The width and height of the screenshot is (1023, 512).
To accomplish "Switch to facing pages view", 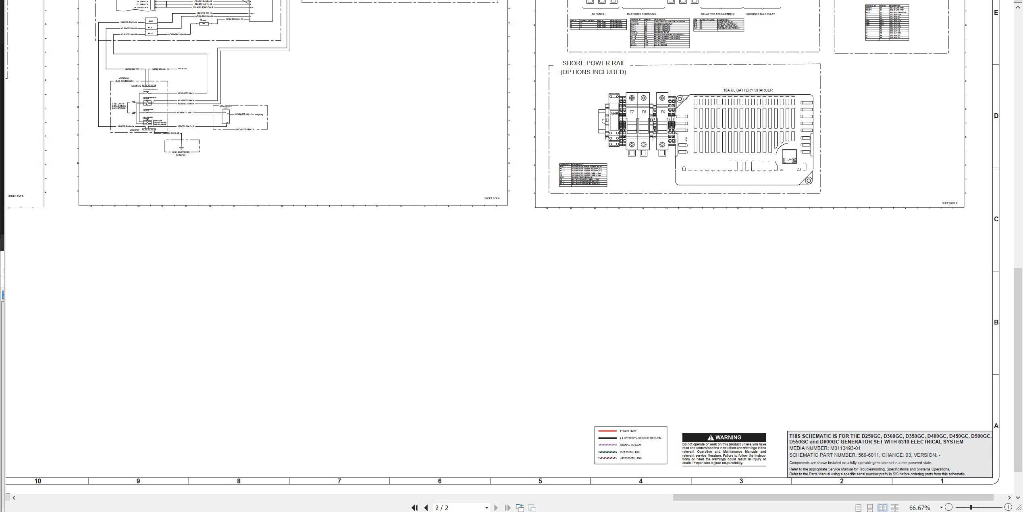I will 882,508.
